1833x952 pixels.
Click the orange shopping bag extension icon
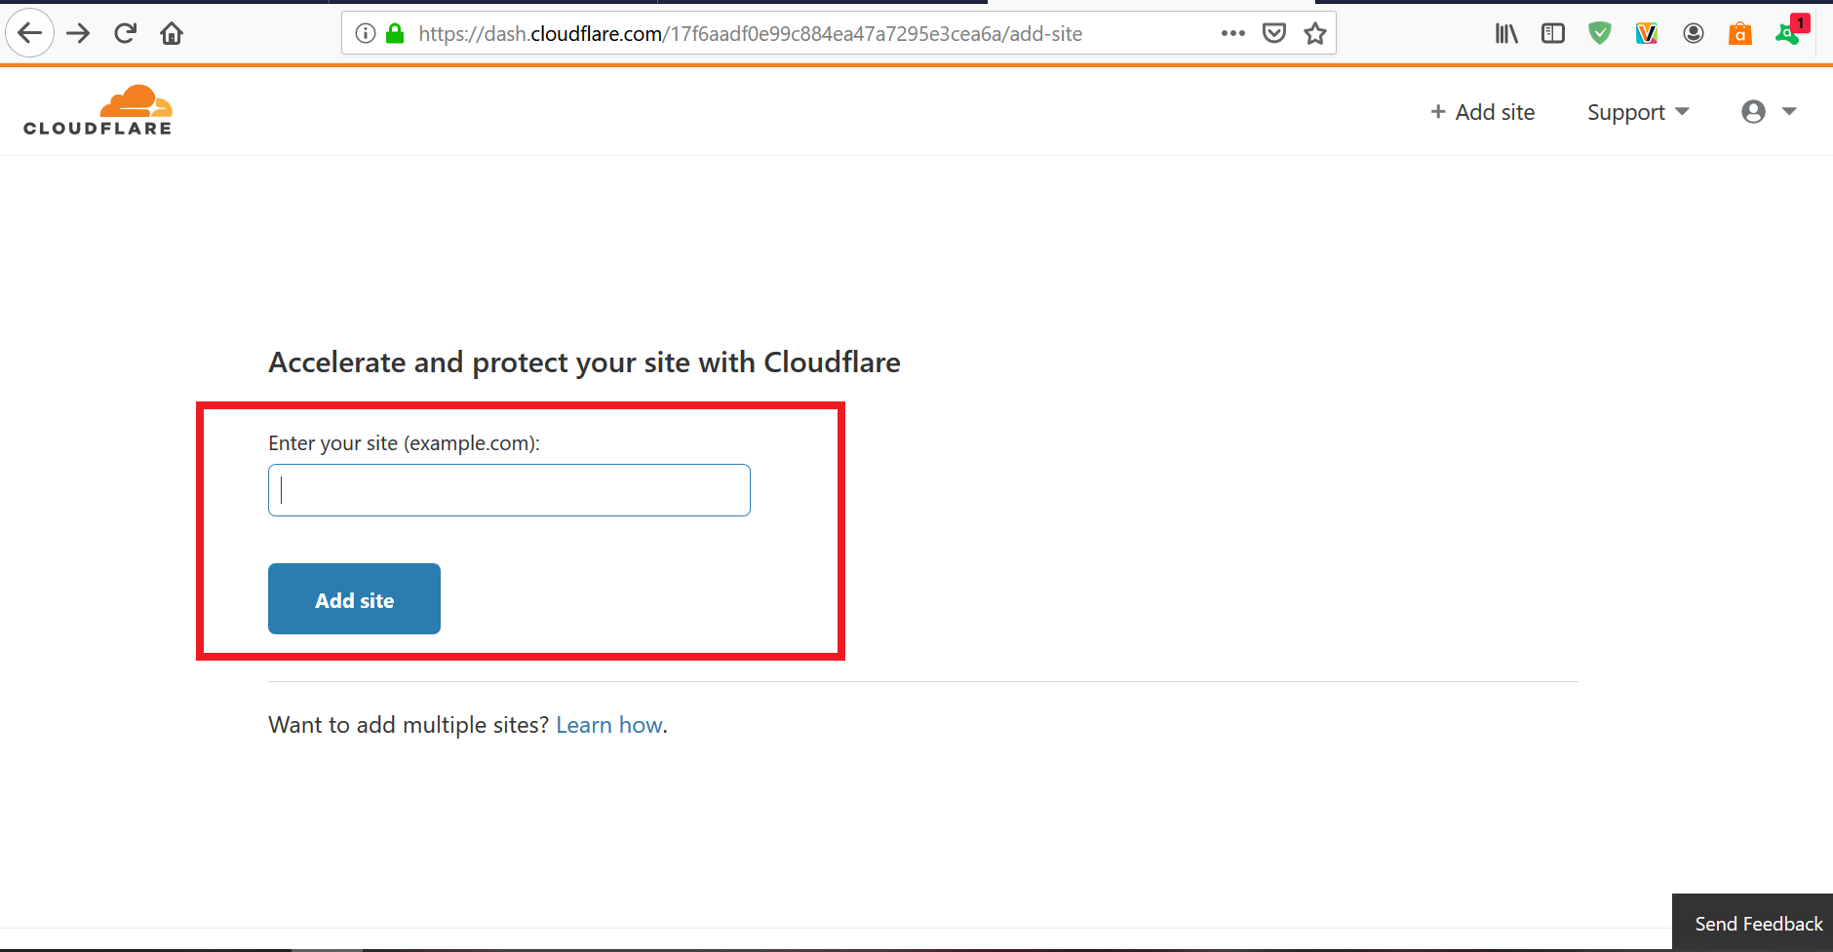click(1740, 34)
